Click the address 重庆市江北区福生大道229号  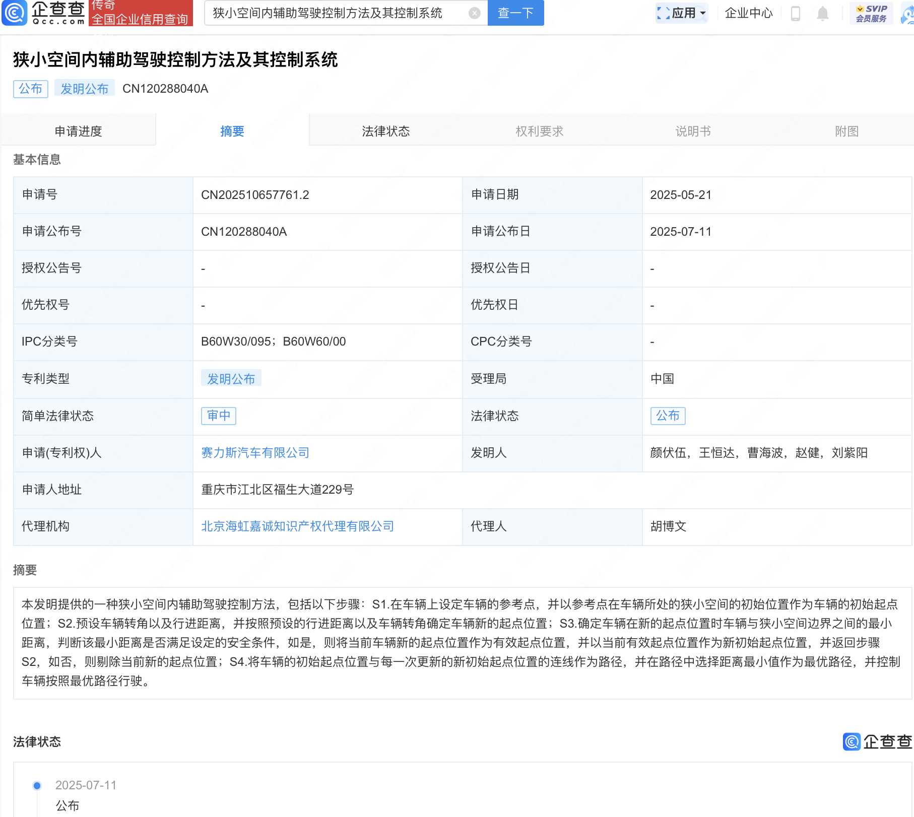278,490
